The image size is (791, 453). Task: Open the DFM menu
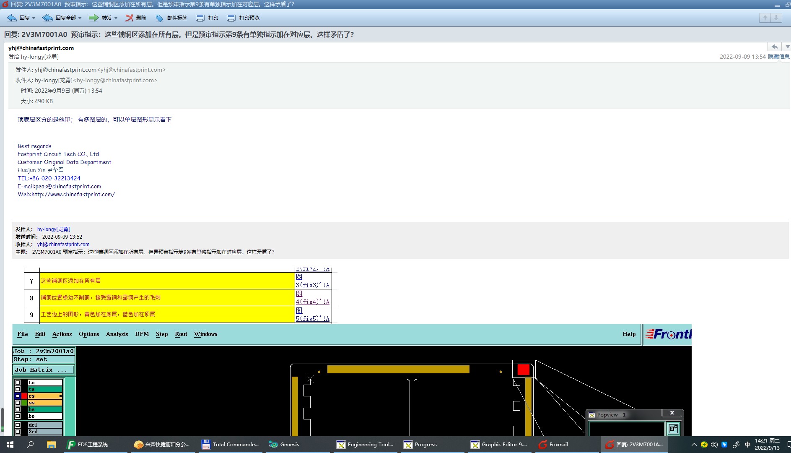(x=142, y=334)
